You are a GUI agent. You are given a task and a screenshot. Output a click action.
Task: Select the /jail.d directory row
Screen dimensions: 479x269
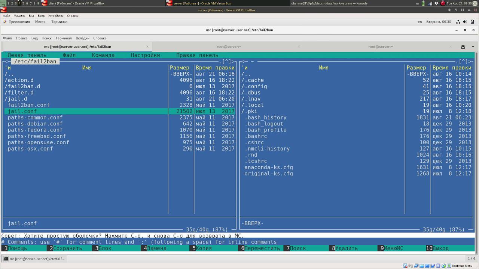pyautogui.click(x=120, y=99)
